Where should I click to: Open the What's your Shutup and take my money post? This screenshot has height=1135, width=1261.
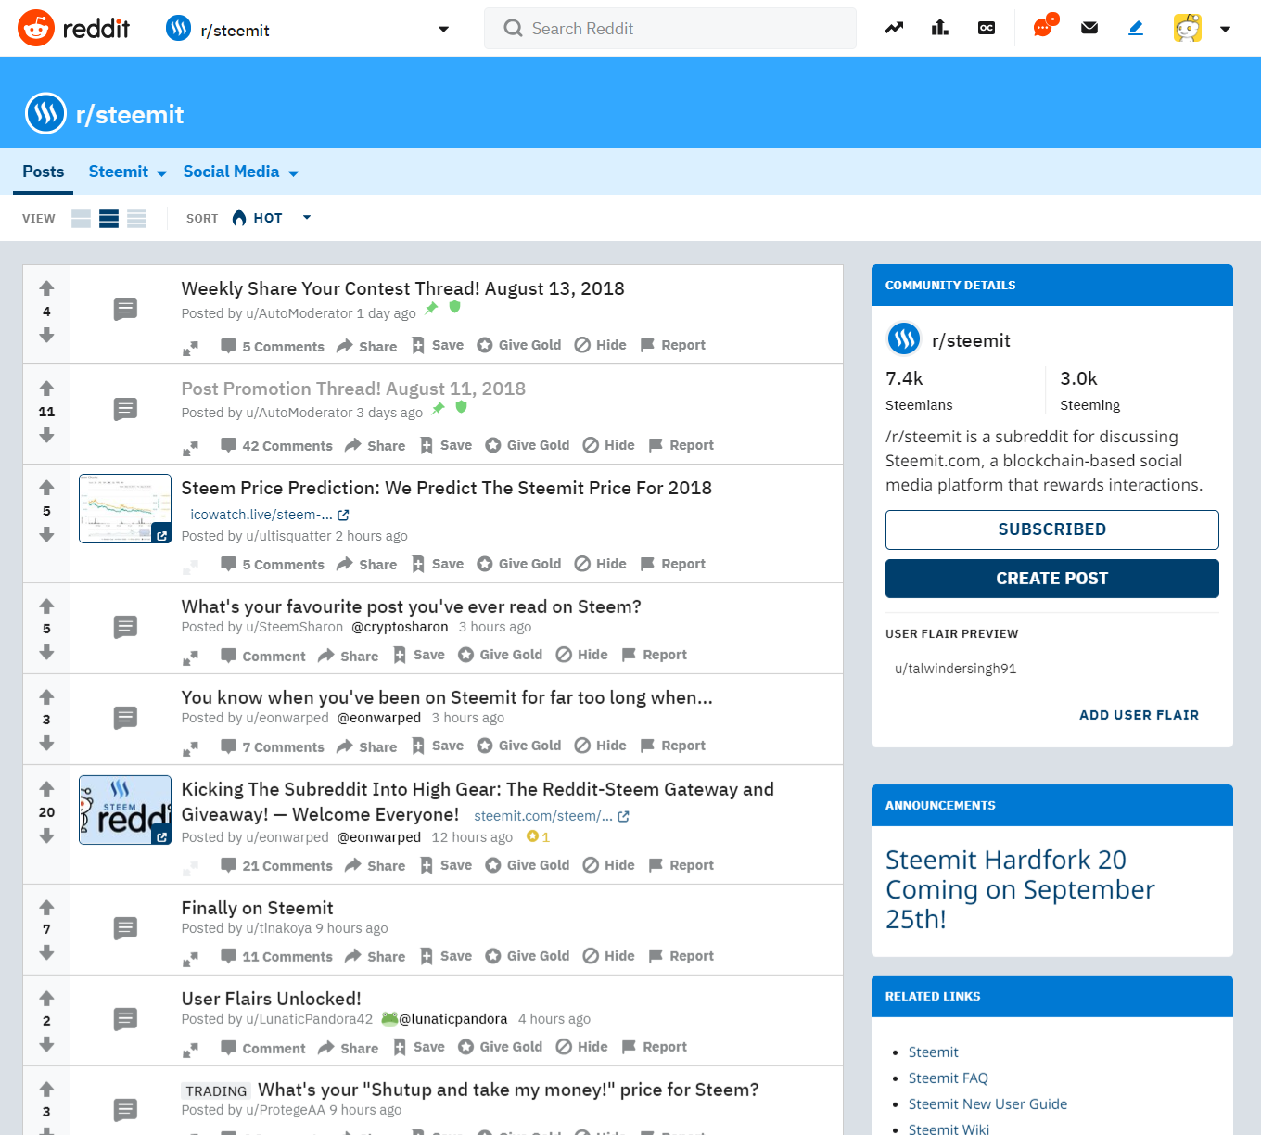[x=508, y=1090]
